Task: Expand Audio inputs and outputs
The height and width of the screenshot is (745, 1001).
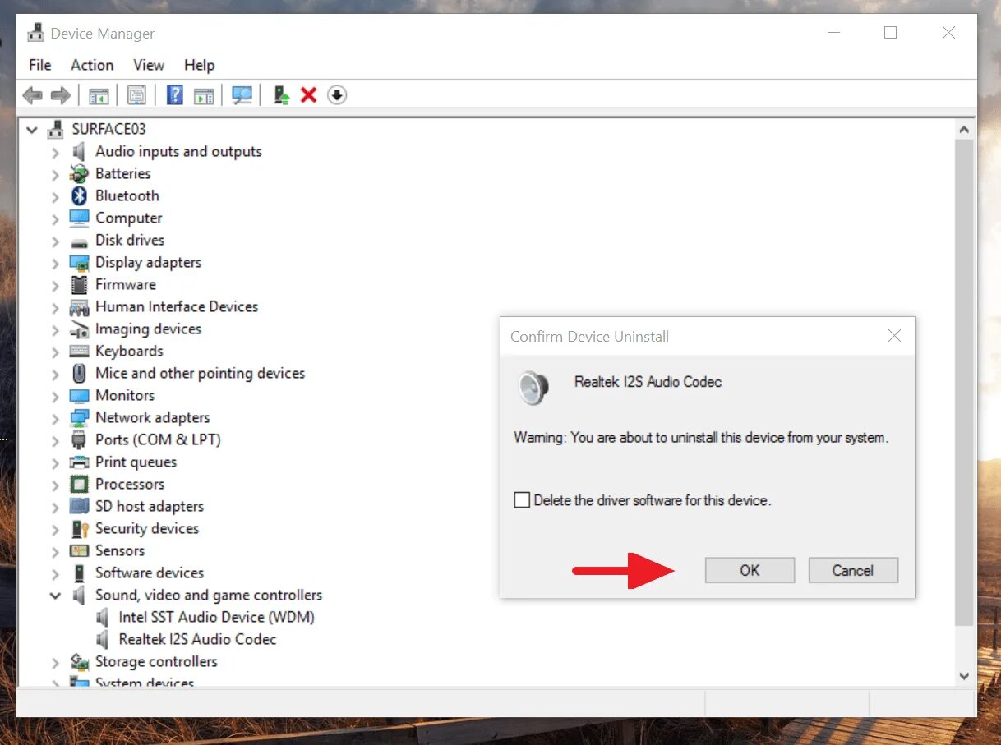Action: pos(55,152)
